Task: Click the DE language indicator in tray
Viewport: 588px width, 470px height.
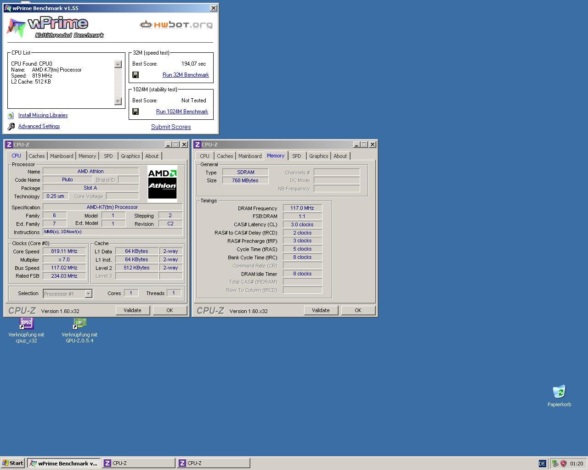Action: (542, 464)
